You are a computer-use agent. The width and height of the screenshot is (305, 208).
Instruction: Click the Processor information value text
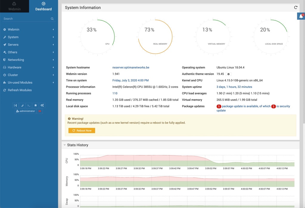coord(145,87)
